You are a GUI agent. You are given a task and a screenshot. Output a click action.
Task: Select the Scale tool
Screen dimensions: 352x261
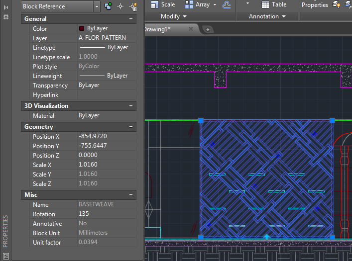(x=163, y=4)
